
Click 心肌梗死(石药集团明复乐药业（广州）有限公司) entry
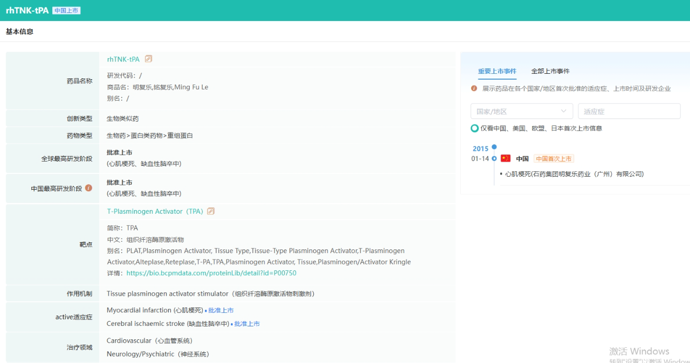coord(574,174)
